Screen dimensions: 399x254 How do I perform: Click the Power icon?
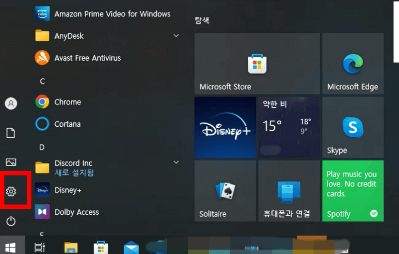click(11, 221)
